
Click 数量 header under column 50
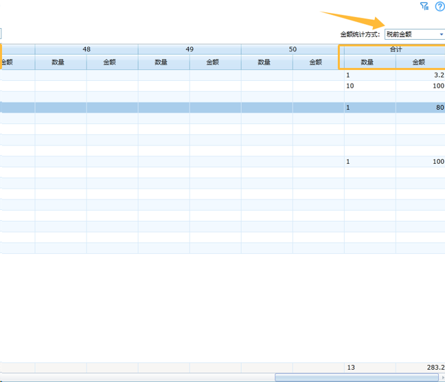point(266,62)
